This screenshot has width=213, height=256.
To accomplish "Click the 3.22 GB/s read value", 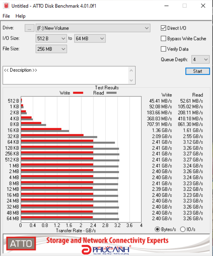I will 193,189.
